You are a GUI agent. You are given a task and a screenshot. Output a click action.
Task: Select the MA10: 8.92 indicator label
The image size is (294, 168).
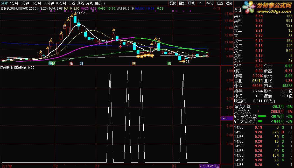coord(72,9)
